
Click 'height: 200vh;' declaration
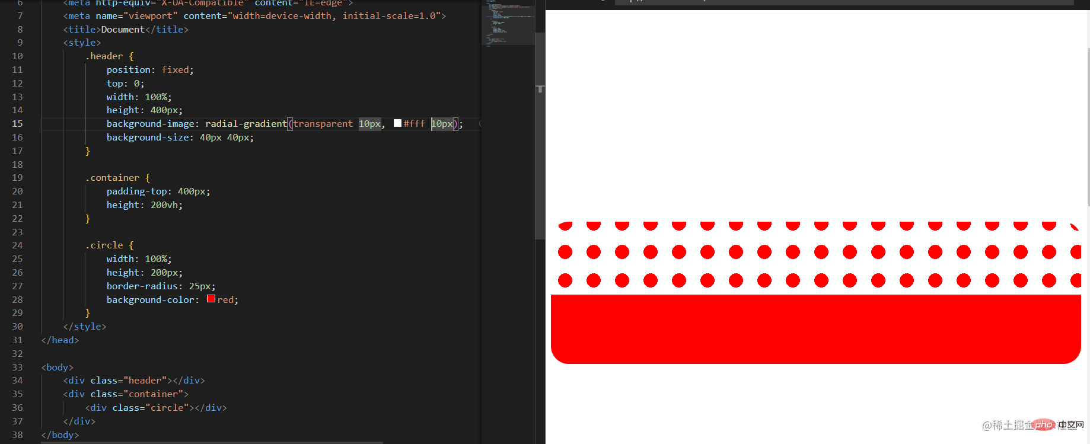(x=145, y=205)
